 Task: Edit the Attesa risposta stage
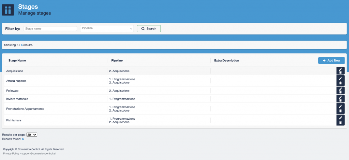pyautogui.click(x=340, y=78)
